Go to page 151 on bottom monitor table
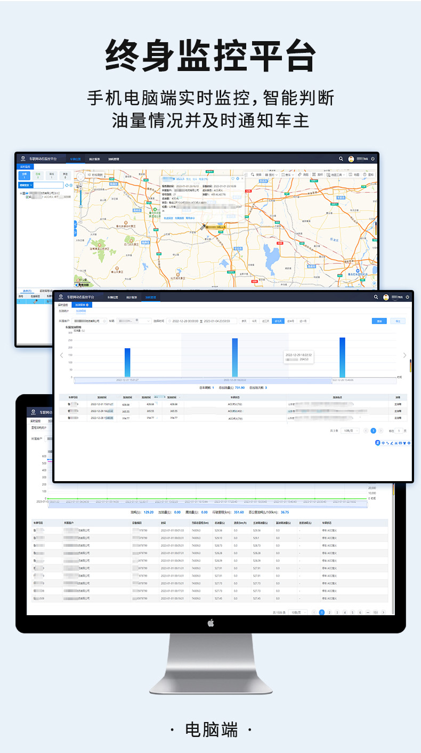The height and width of the screenshot is (753, 421). coord(375,613)
